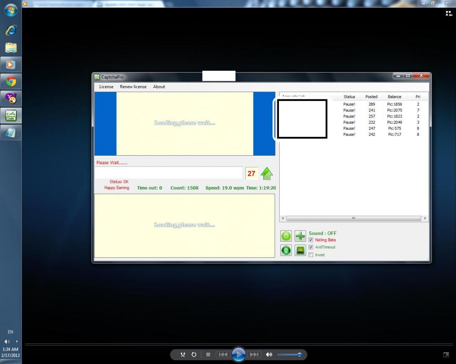
Task: Click the green plus add account button
Action: pyautogui.click(x=300, y=236)
